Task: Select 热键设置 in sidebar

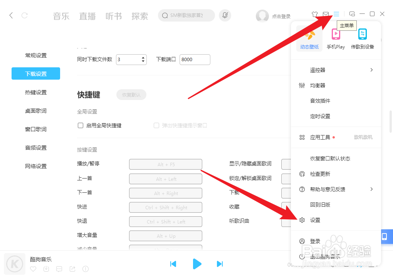Action: (x=36, y=92)
